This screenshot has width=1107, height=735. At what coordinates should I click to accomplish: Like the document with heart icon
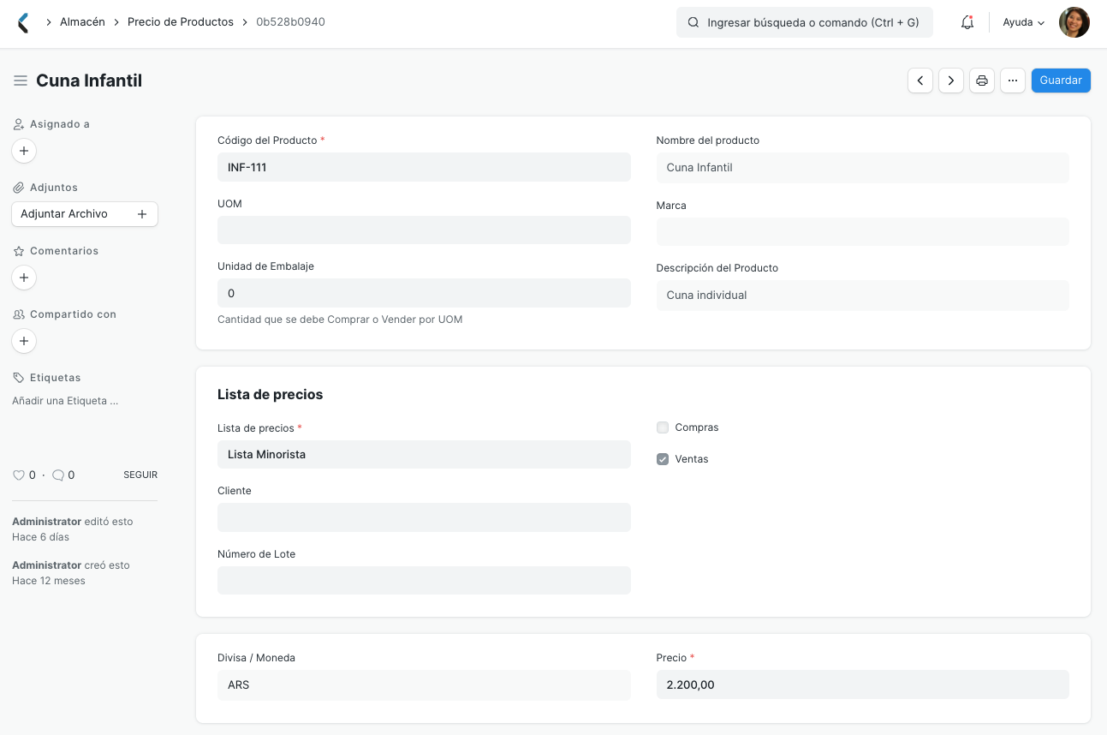tap(19, 475)
